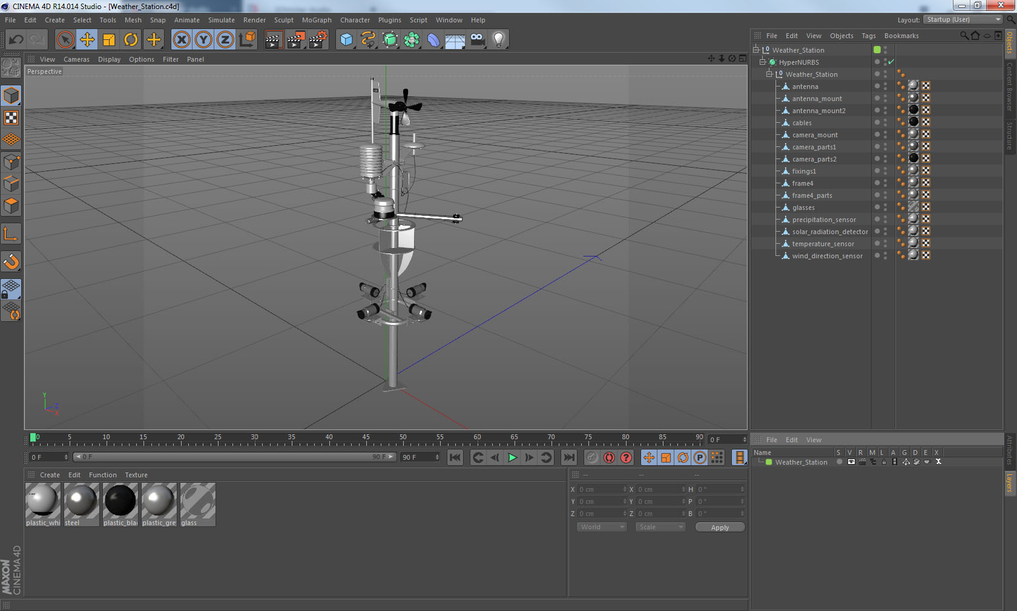
Task: Open the Sculpt menu
Action: point(283,20)
